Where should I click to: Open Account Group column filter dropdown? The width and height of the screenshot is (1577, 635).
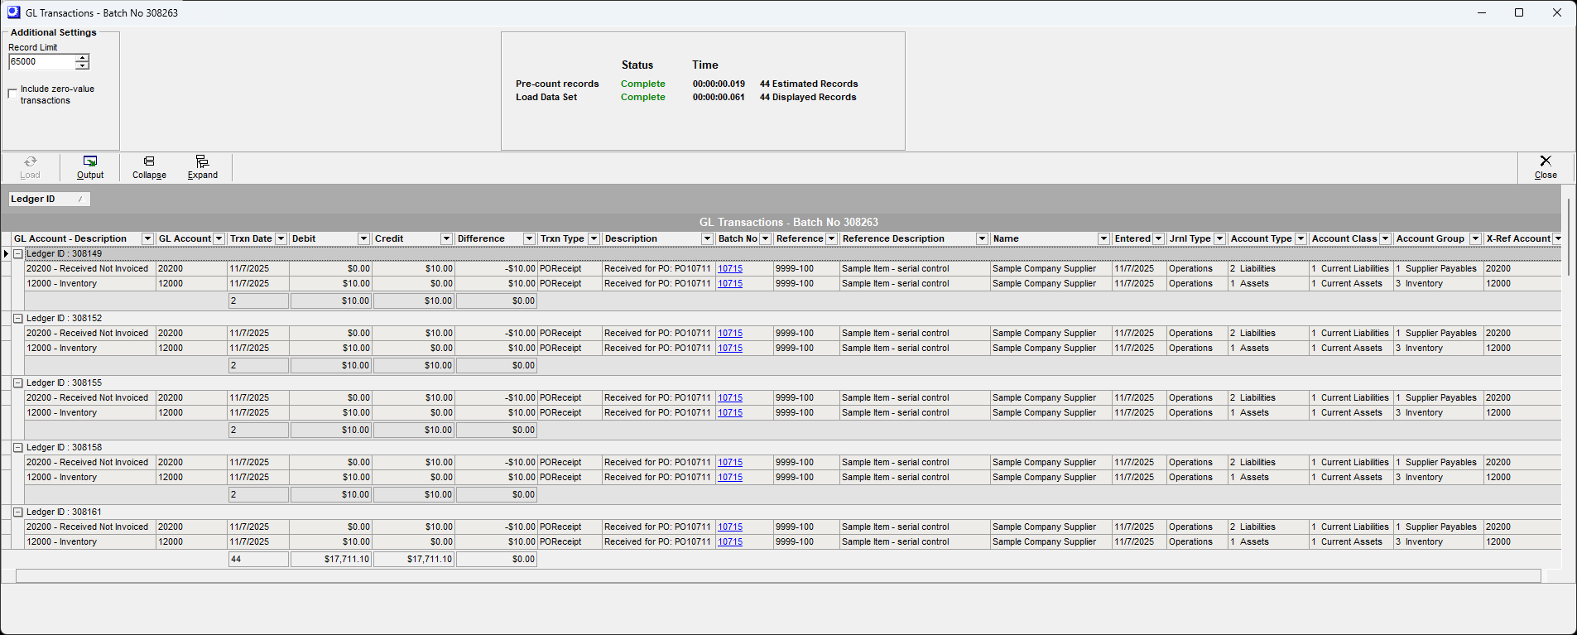point(1475,238)
